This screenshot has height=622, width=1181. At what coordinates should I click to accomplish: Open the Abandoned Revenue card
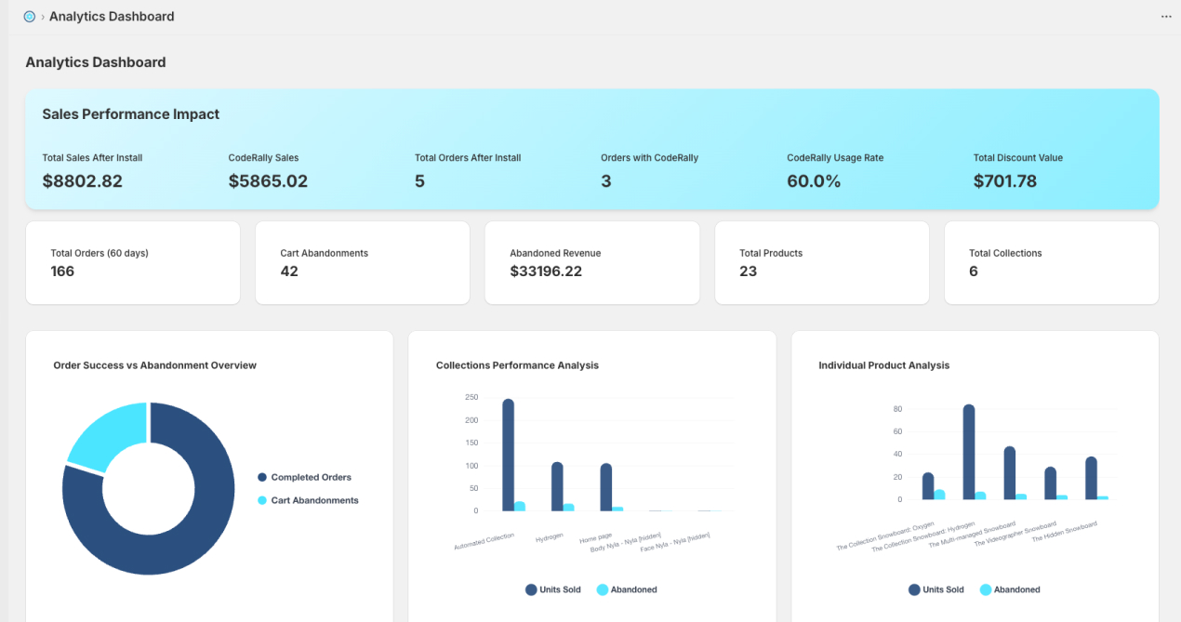pos(592,262)
